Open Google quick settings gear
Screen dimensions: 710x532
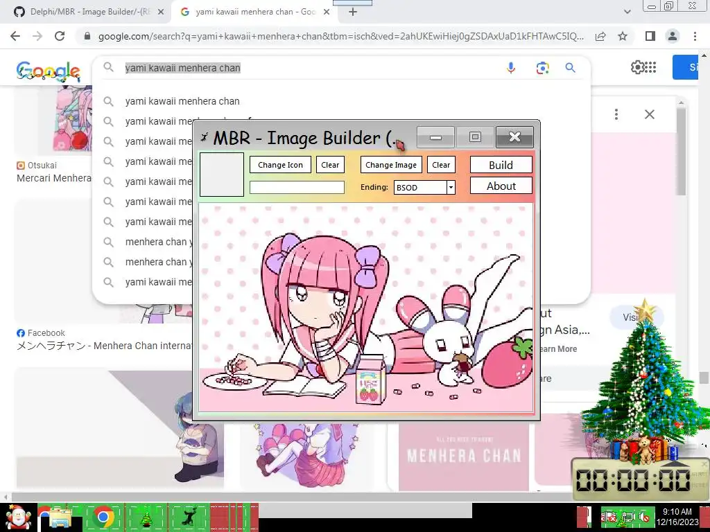click(x=637, y=67)
